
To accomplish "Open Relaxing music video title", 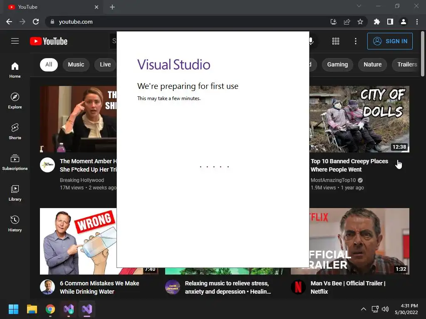I will (x=228, y=287).
